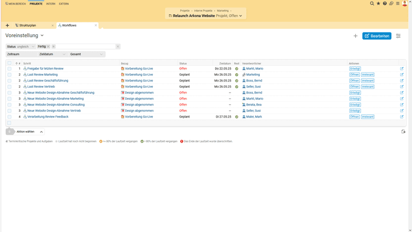
Task: Switch to the Strukturplan tab
Action: click(x=27, y=25)
